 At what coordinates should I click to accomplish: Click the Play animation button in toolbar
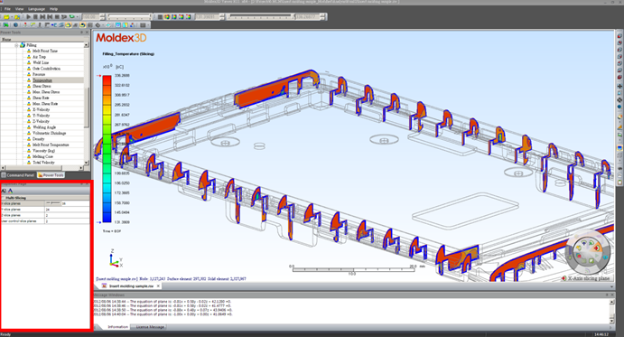29,17
